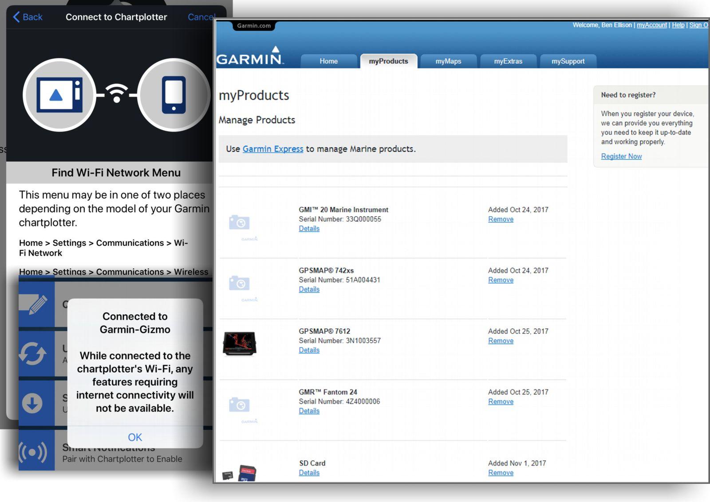Click the Connect to Chartplotter title

pyautogui.click(x=116, y=17)
